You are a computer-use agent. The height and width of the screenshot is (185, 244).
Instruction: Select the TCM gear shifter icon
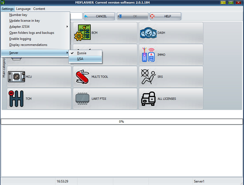(16, 99)
